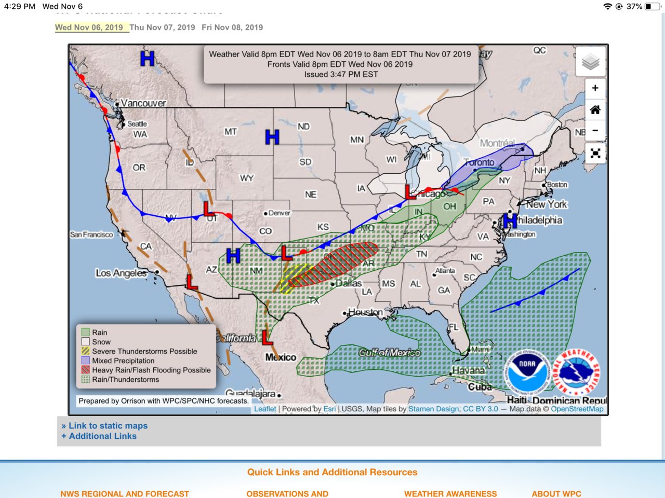This screenshot has height=498, width=665.
Task: Click the Seattle city label
Action: coord(137,124)
